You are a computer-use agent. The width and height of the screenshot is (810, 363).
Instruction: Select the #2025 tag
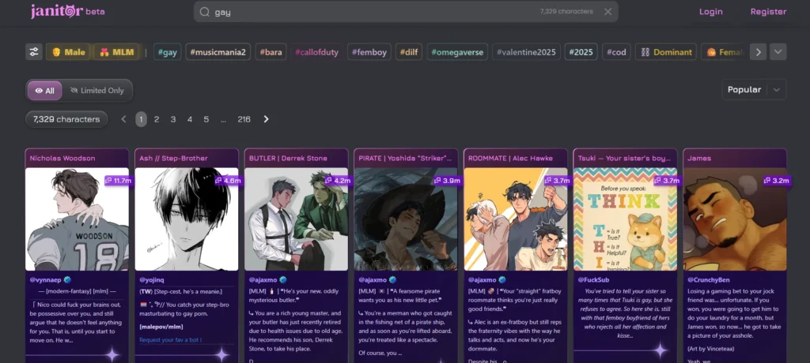pyautogui.click(x=581, y=52)
